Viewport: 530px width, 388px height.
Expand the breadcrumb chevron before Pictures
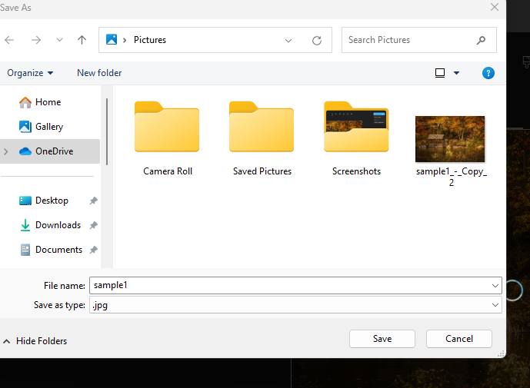[125, 40]
